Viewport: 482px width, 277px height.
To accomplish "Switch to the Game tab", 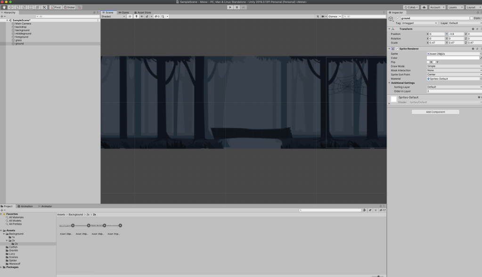I will pos(124,12).
